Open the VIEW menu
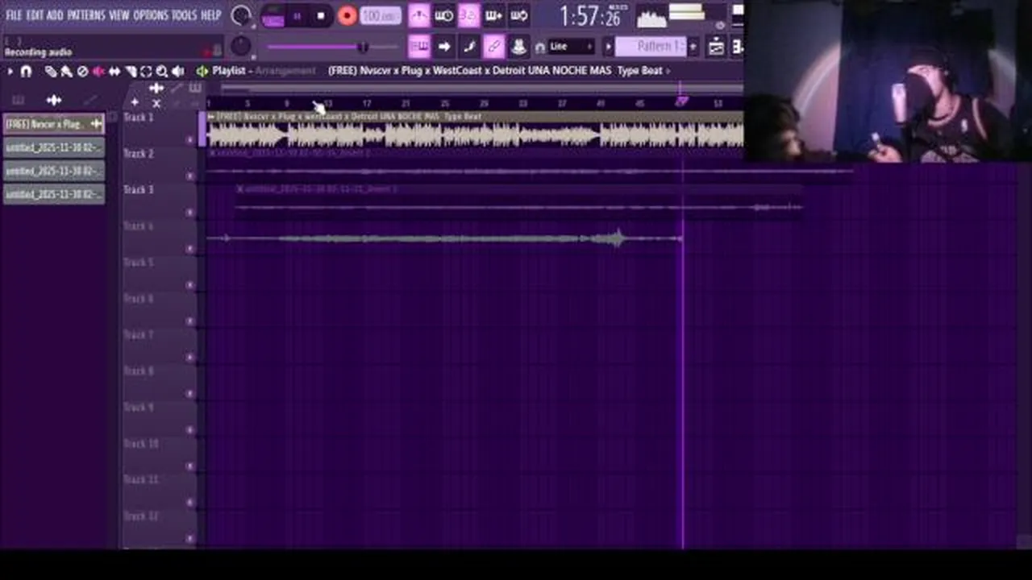Screen dimensions: 1032x580 tap(119, 15)
